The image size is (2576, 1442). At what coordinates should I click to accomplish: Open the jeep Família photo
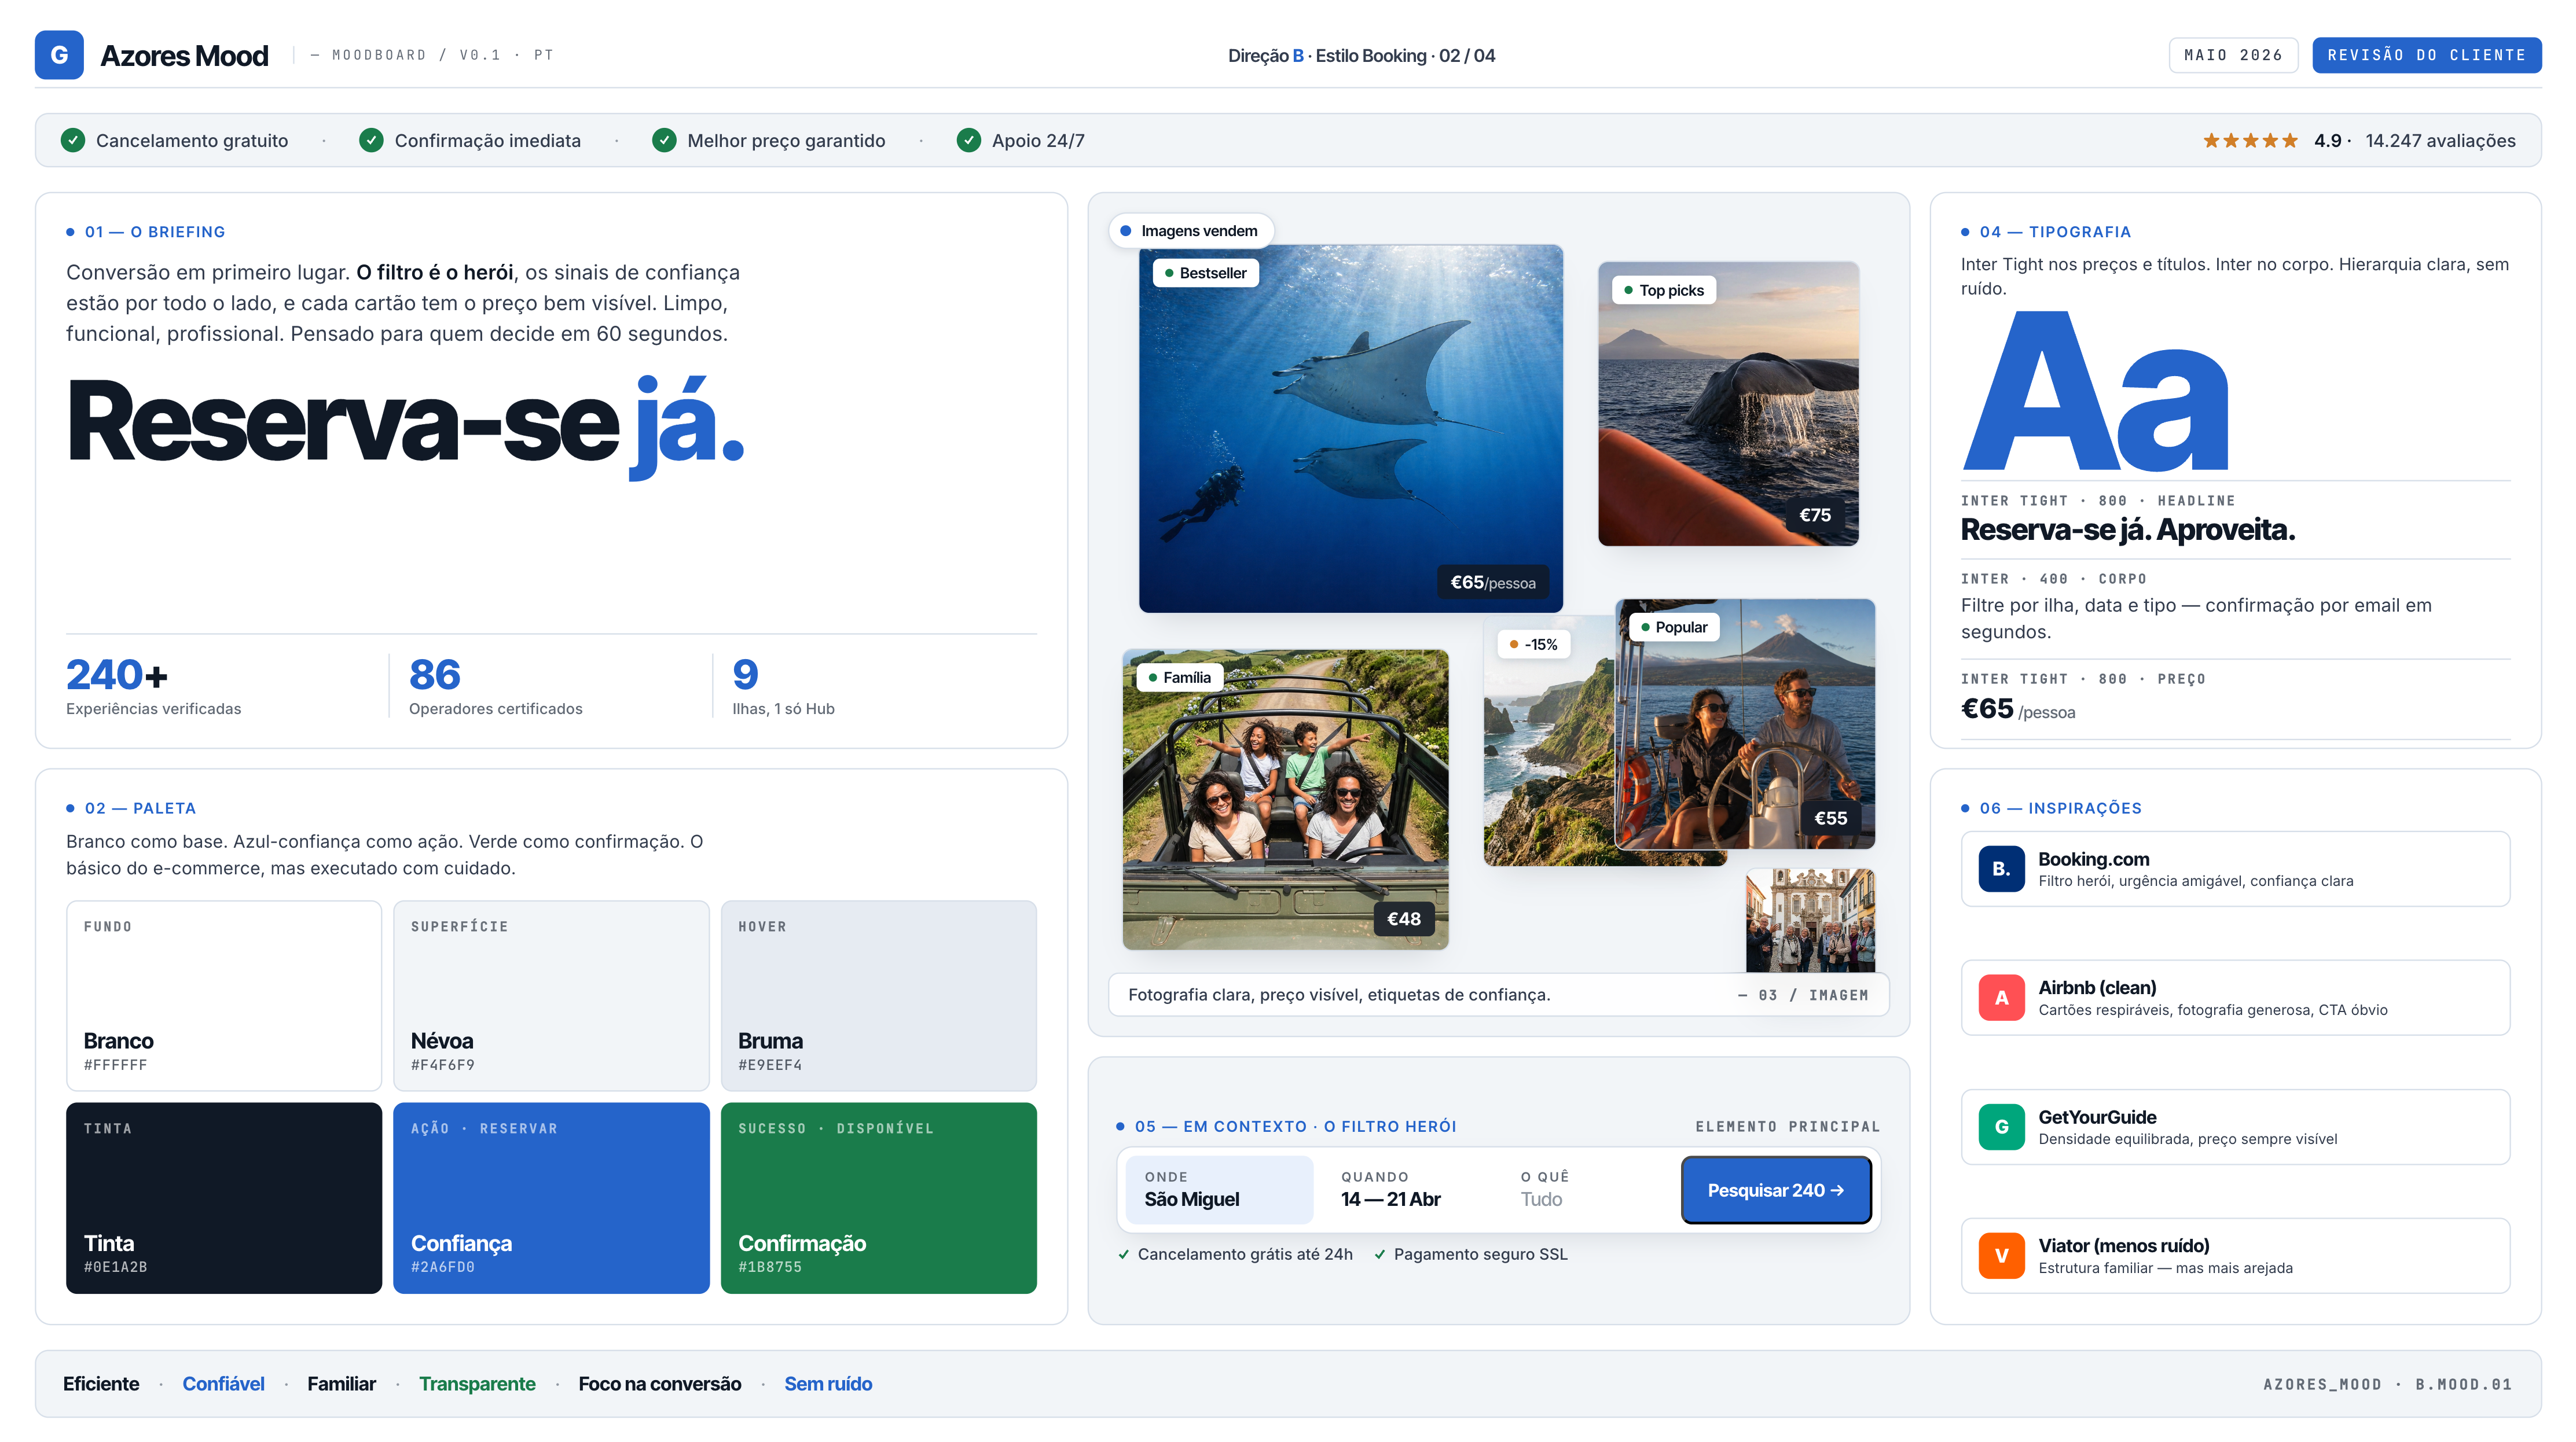point(1285,800)
